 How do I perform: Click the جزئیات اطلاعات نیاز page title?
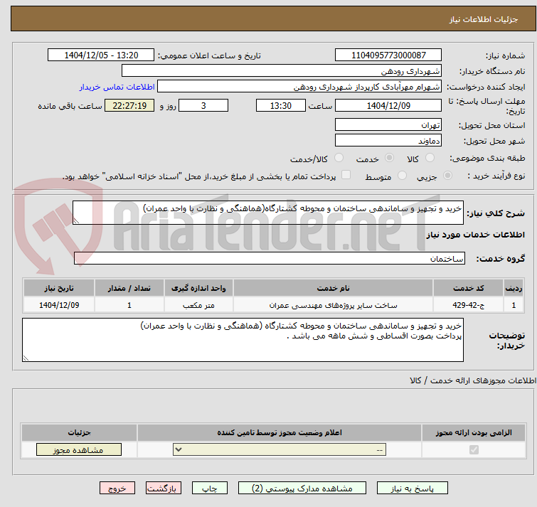coord(484,19)
